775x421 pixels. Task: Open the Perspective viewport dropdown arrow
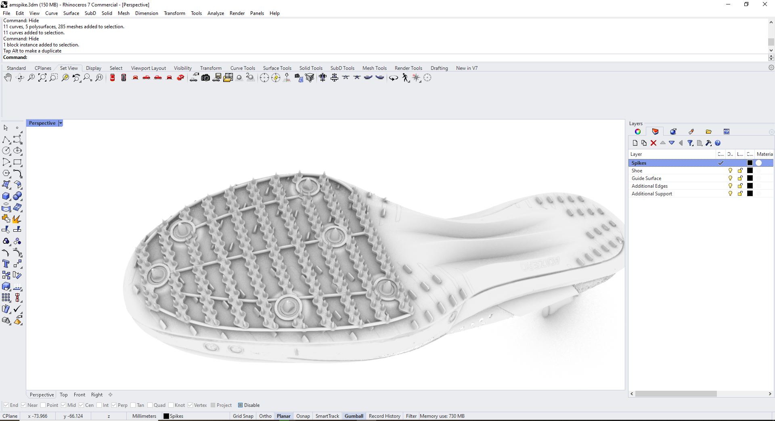coord(61,123)
